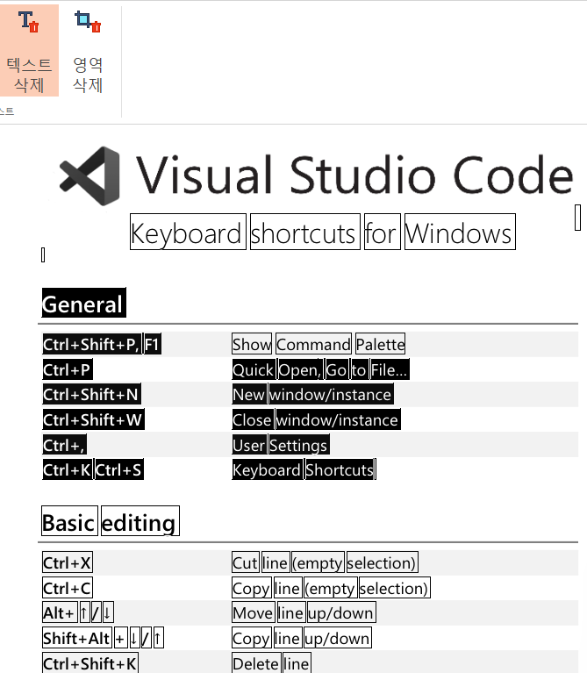This screenshot has height=673, width=587.
Task: Select the 'Ctrl+X' shortcut text
Action: pos(68,562)
